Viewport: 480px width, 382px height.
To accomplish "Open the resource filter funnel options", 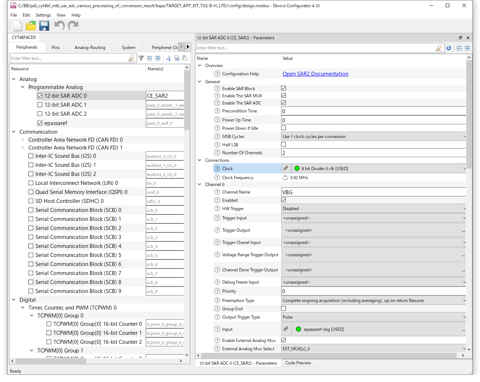I will coord(141,58).
